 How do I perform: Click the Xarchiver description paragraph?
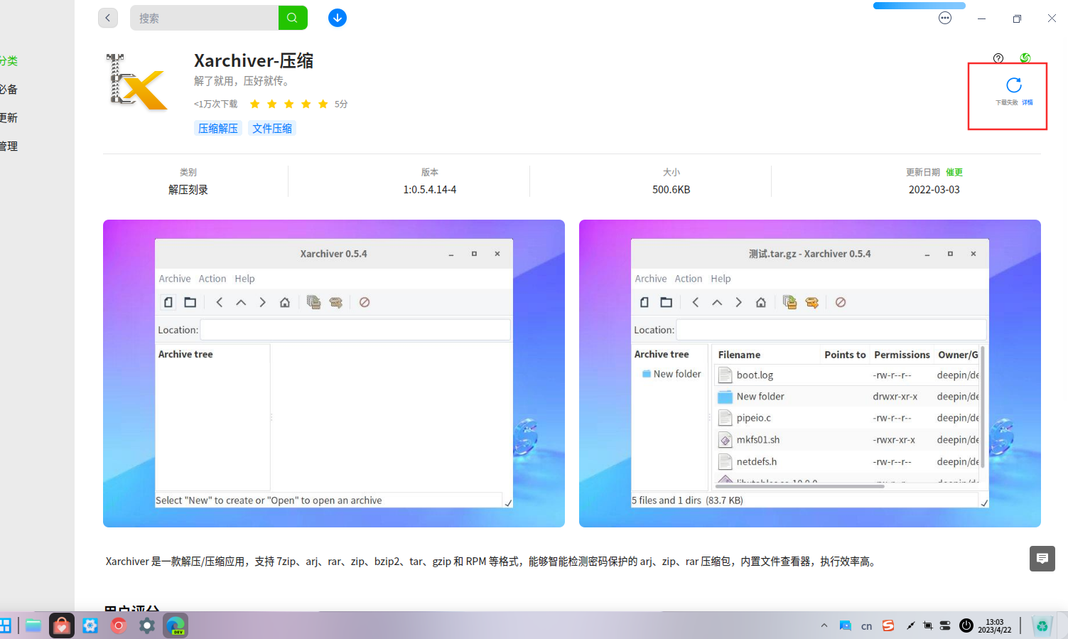(x=492, y=562)
